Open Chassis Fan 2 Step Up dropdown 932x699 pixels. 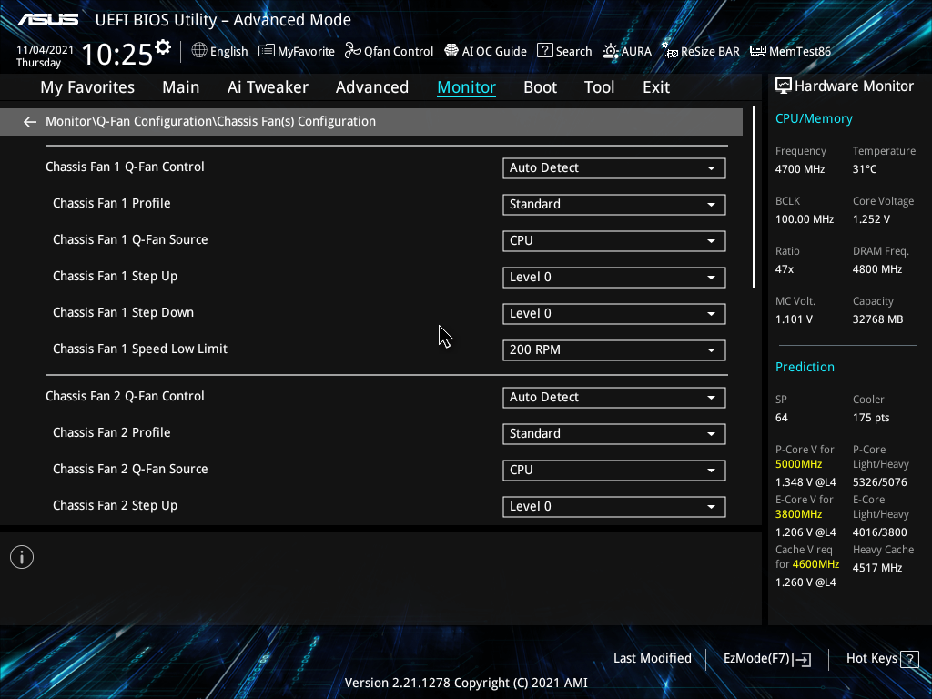[x=614, y=507]
